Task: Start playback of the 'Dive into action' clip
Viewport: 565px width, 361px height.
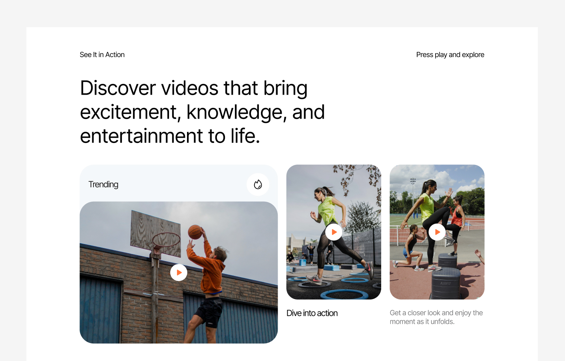Action: tap(334, 232)
